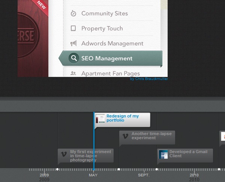Click the red wooden badge image
Screen dimensions: 225x182
point(33,41)
